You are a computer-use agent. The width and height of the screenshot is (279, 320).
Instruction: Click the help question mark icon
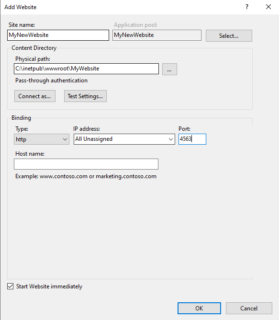[x=247, y=7]
